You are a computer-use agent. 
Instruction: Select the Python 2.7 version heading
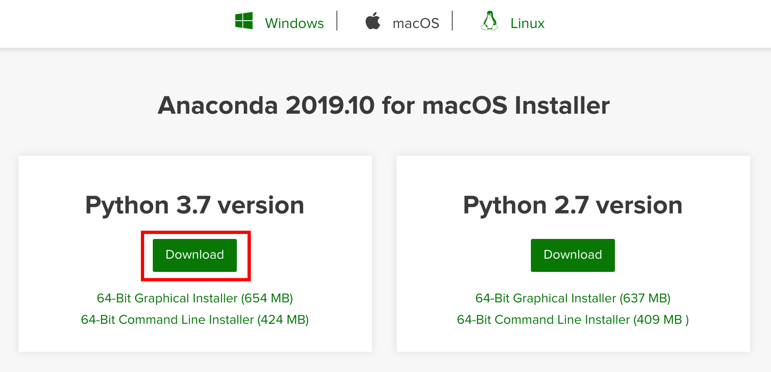[573, 205]
